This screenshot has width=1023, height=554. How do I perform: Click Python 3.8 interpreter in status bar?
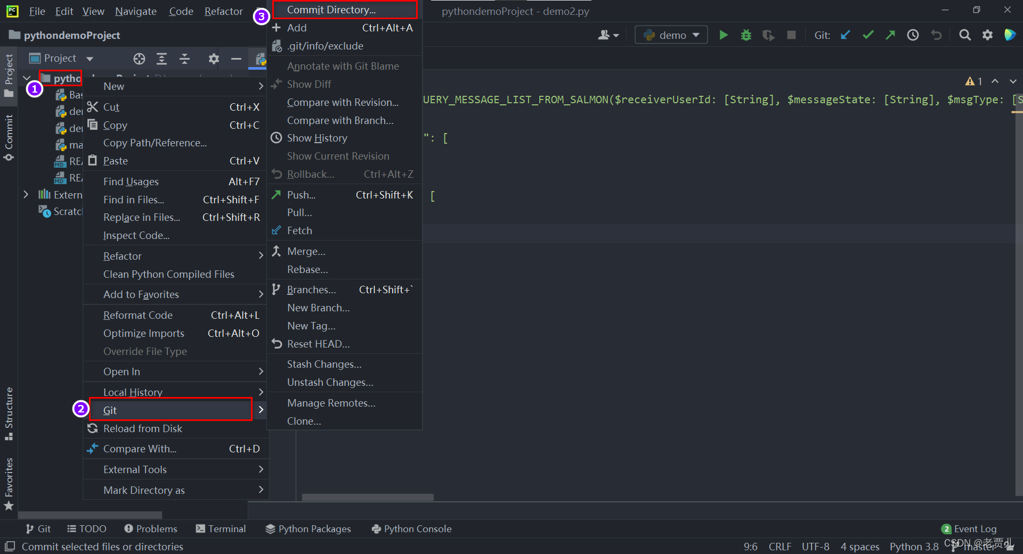click(x=914, y=547)
